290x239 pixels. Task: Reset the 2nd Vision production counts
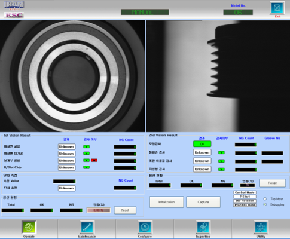(272, 183)
